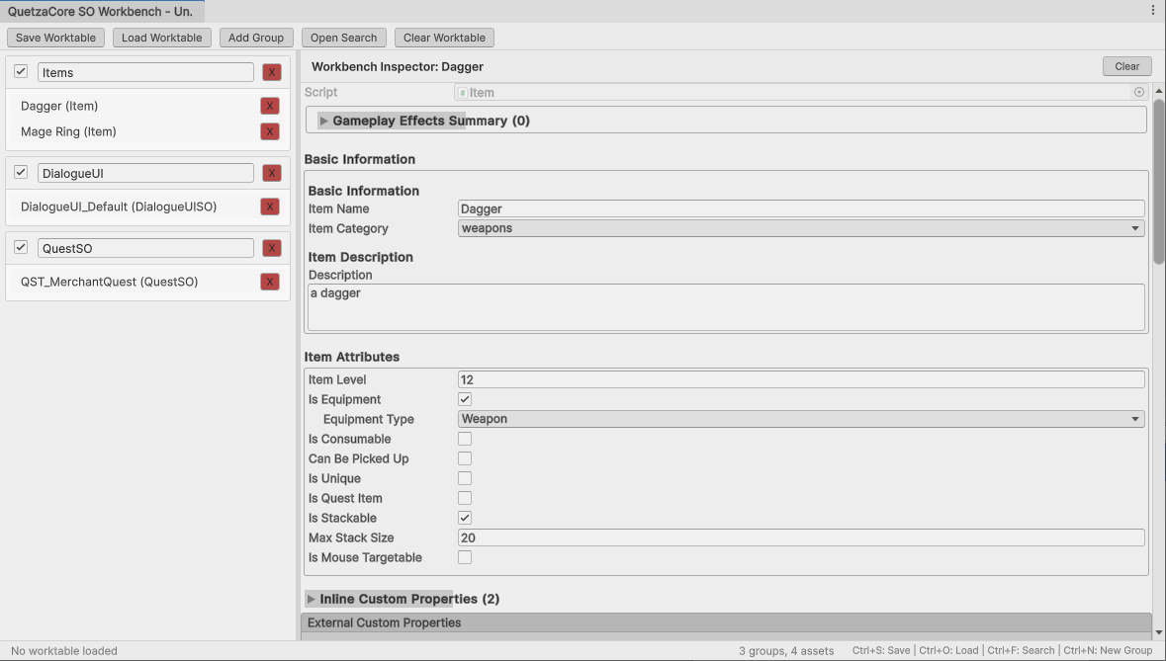Open the Item Category dropdown

tap(801, 228)
